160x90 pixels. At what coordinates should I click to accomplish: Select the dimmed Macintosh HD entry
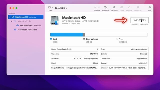(24, 21)
